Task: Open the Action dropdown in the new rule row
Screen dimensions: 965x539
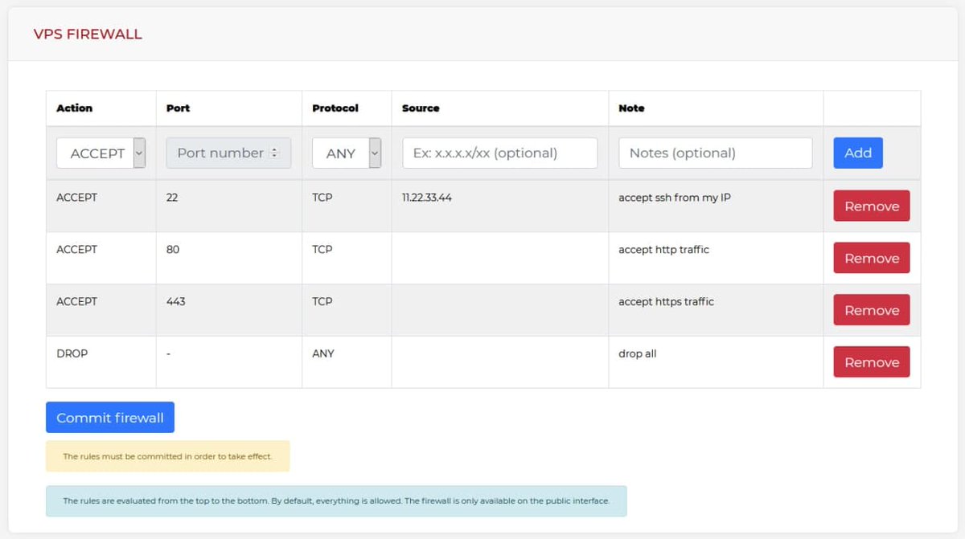Action: click(101, 153)
